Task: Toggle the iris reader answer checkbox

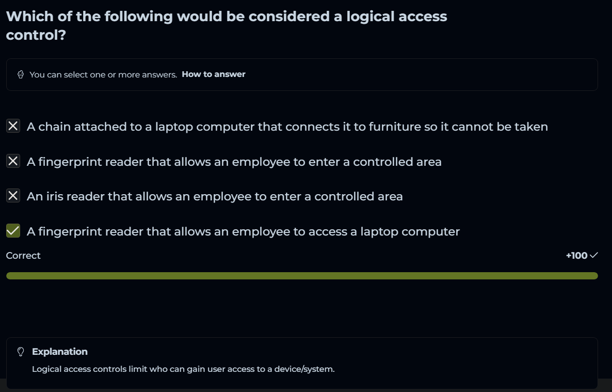Action: click(13, 196)
